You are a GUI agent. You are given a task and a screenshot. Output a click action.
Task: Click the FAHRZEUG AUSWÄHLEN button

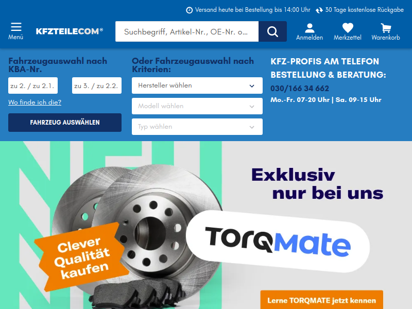coord(65,123)
